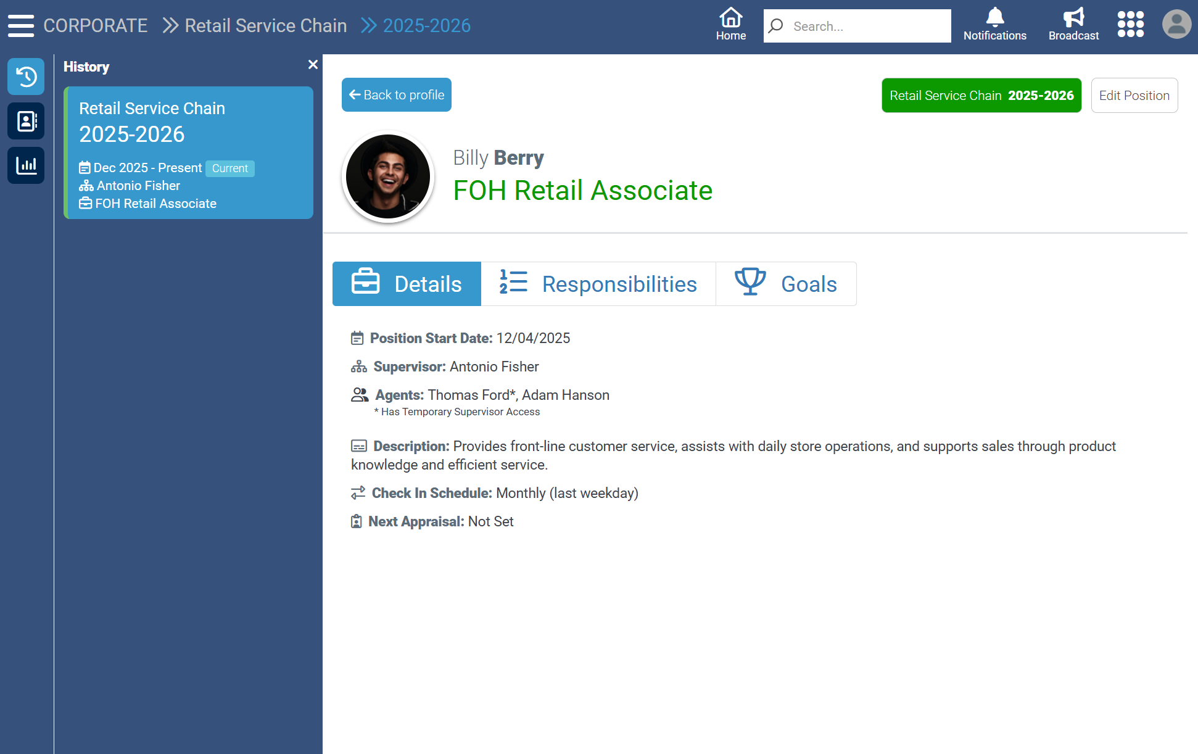Viewport: 1198px width, 754px height.
Task: Switch to the Responsibilities tab
Action: tap(598, 284)
